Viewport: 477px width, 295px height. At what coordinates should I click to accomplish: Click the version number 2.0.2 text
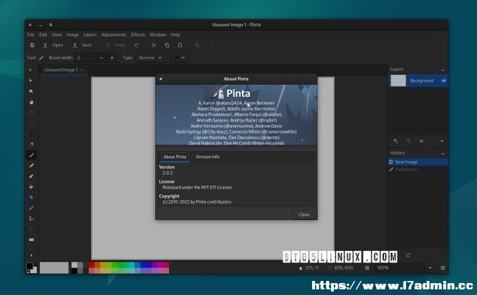click(168, 173)
